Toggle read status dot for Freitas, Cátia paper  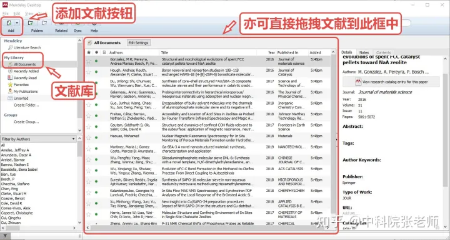(x=96, y=116)
